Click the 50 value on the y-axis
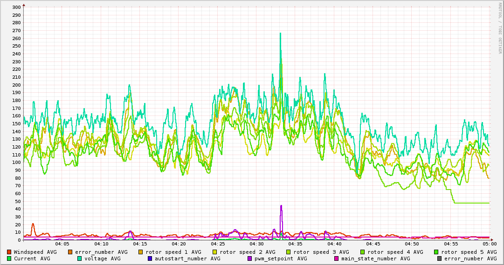This screenshot has width=504, height=265. (18, 201)
